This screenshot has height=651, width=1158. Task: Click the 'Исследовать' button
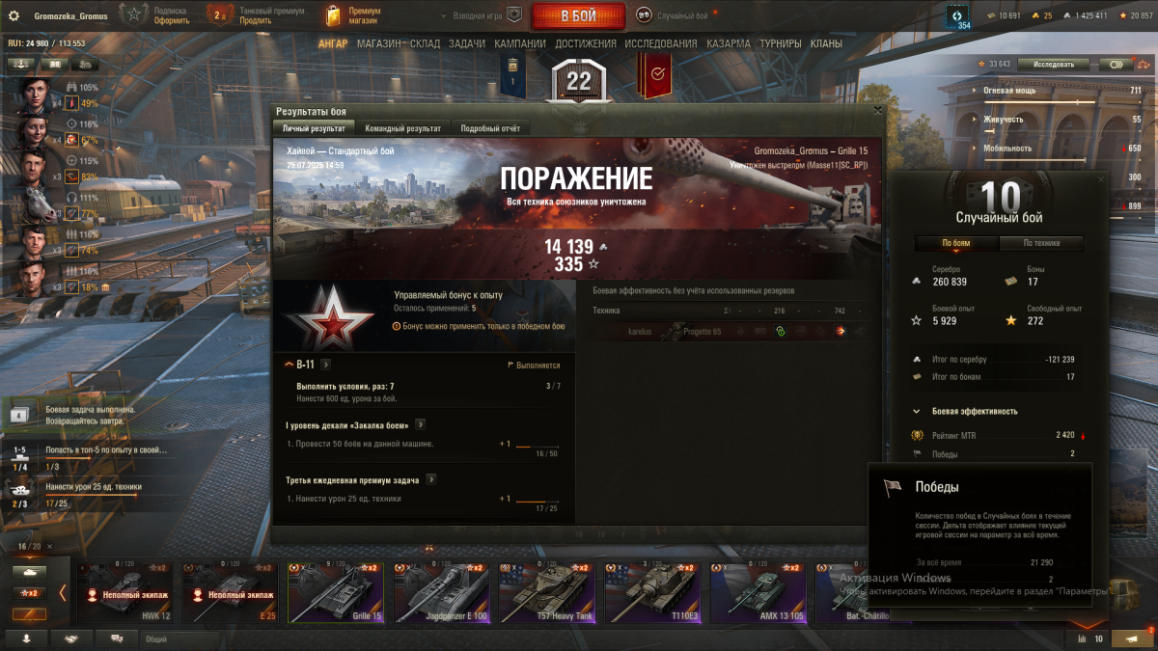[1053, 65]
